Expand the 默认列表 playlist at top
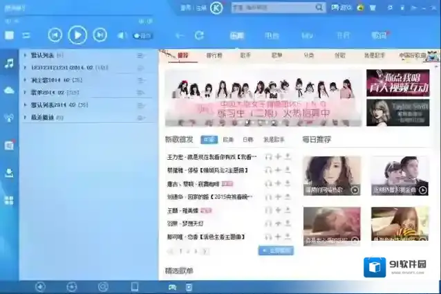Viewport: 441px width, 294px height. [42, 55]
